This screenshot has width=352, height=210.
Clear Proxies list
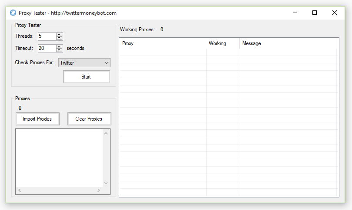click(x=89, y=119)
